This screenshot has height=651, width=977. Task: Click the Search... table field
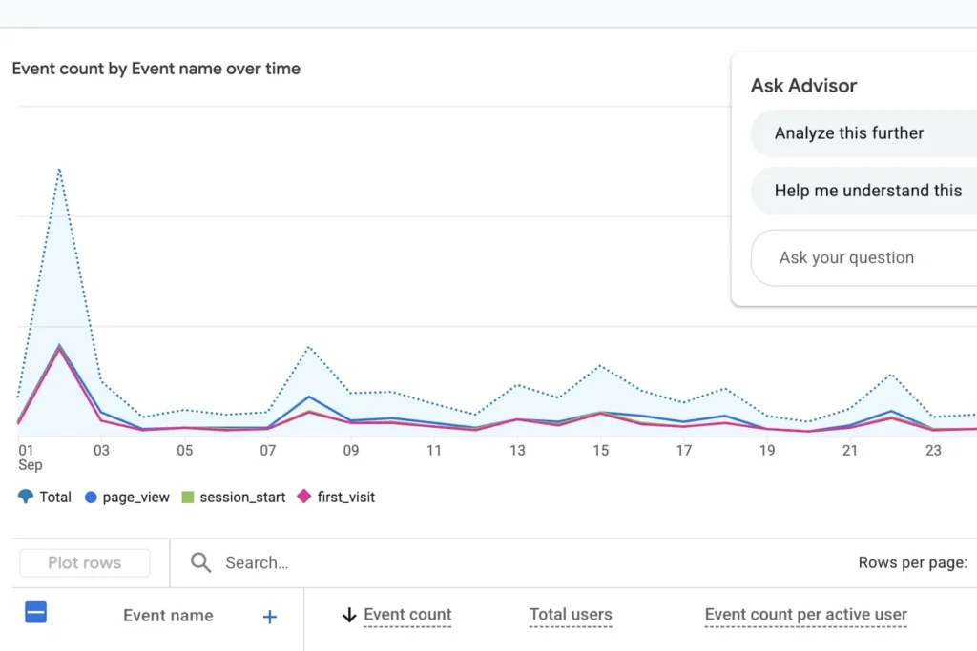point(257,562)
